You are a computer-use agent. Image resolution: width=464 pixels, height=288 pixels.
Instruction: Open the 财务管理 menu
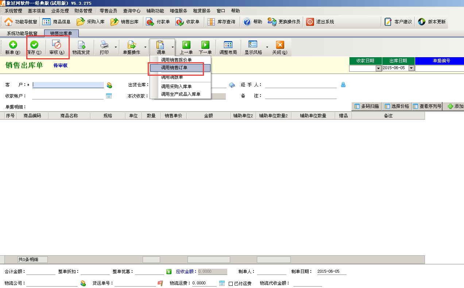point(83,11)
